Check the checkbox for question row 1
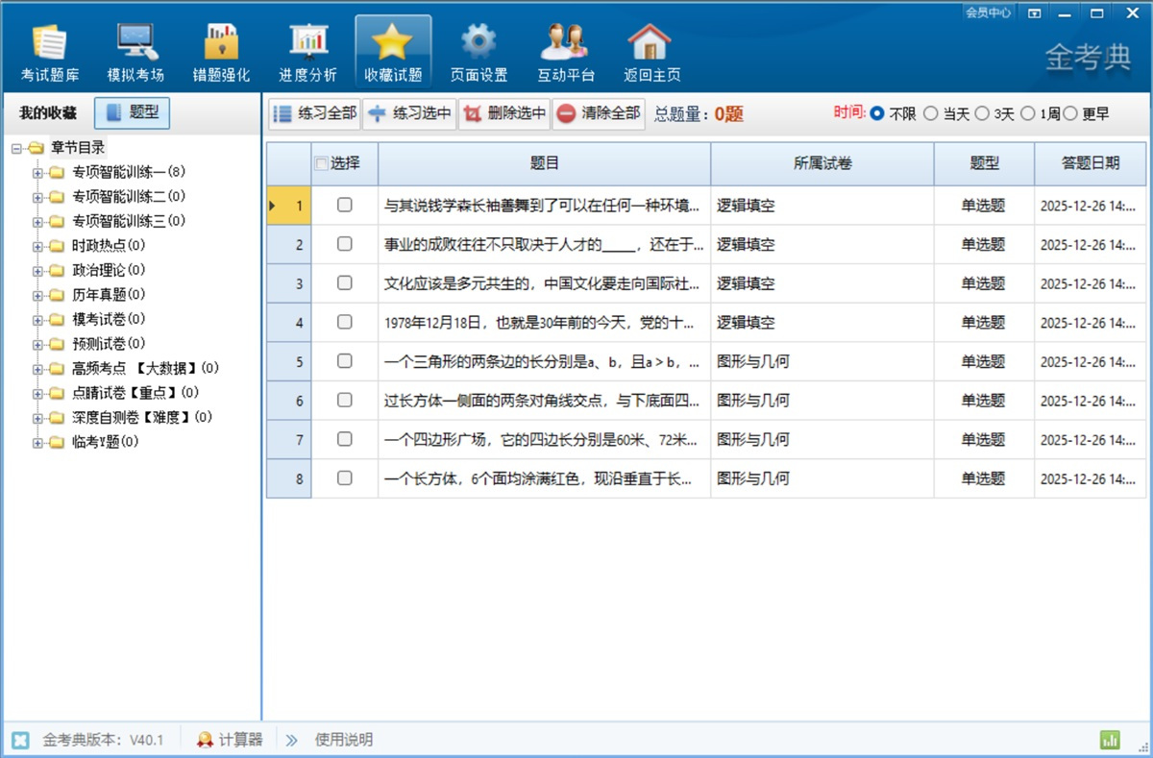The height and width of the screenshot is (758, 1153). coord(345,205)
